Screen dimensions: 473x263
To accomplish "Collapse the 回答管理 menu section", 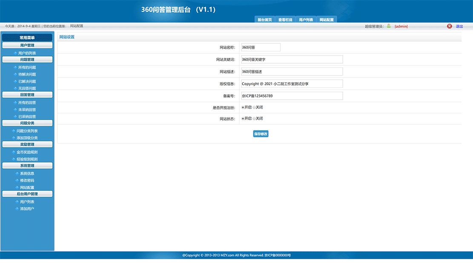I will [x=27, y=95].
